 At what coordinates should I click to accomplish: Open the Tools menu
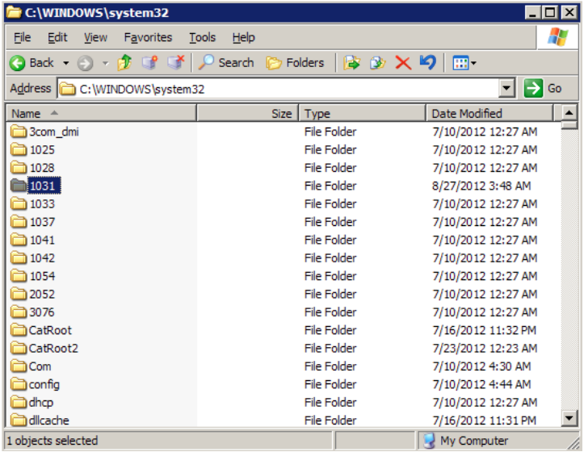(x=202, y=37)
